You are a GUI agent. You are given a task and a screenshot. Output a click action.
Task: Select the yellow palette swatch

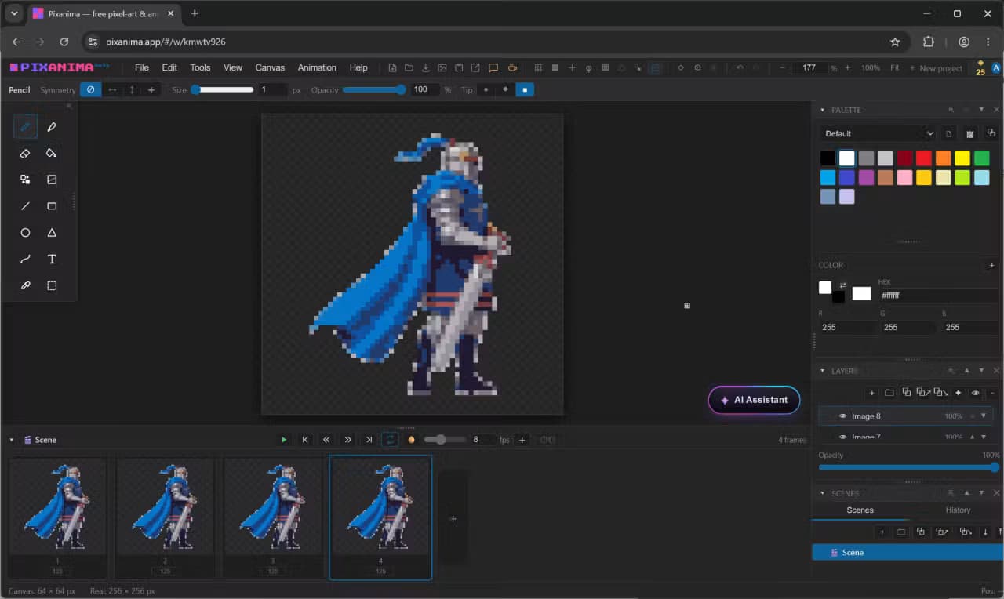[962, 158]
